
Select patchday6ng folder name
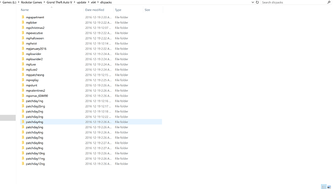(34, 133)
